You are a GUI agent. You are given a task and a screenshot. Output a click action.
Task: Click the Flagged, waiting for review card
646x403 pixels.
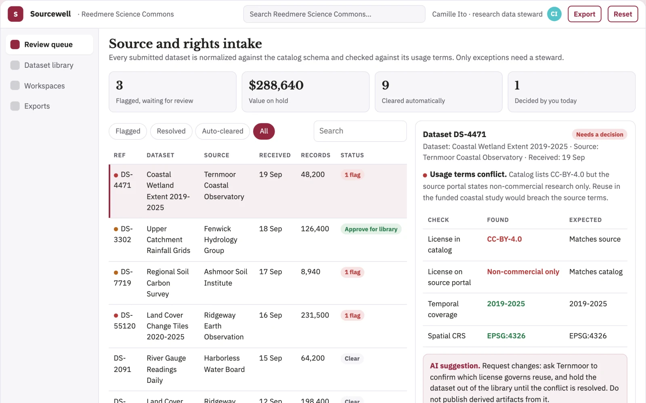pyautogui.click(x=172, y=92)
